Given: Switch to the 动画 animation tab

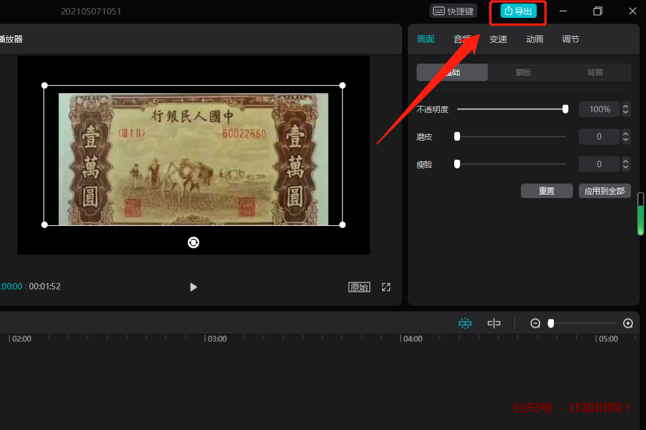Looking at the screenshot, I should [535, 39].
